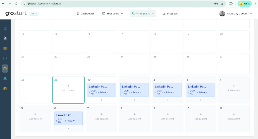
Task: Open the LinkedIn post on day 3
Action: 200,90
